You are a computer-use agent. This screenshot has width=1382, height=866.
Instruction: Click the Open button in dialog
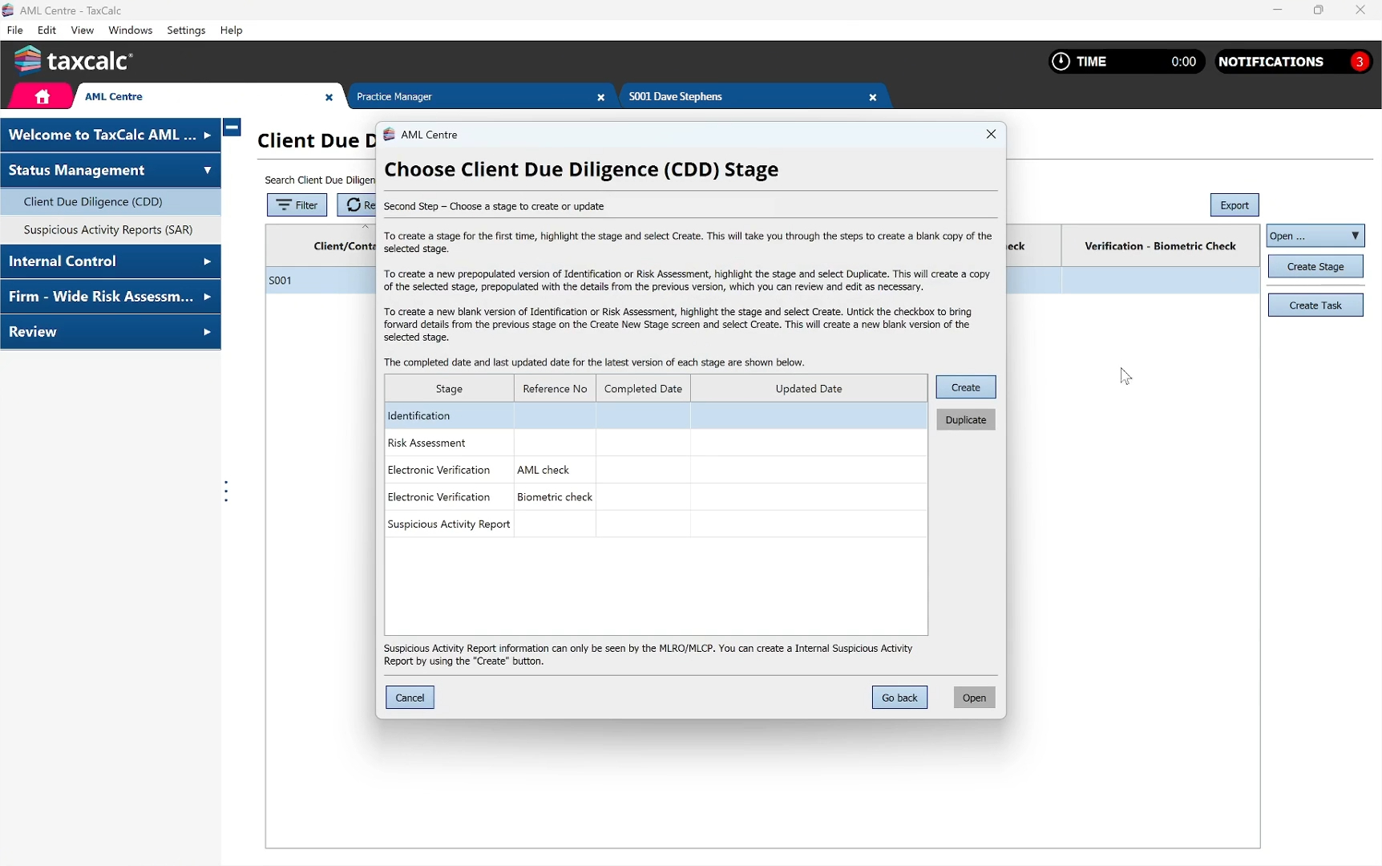[x=974, y=698]
